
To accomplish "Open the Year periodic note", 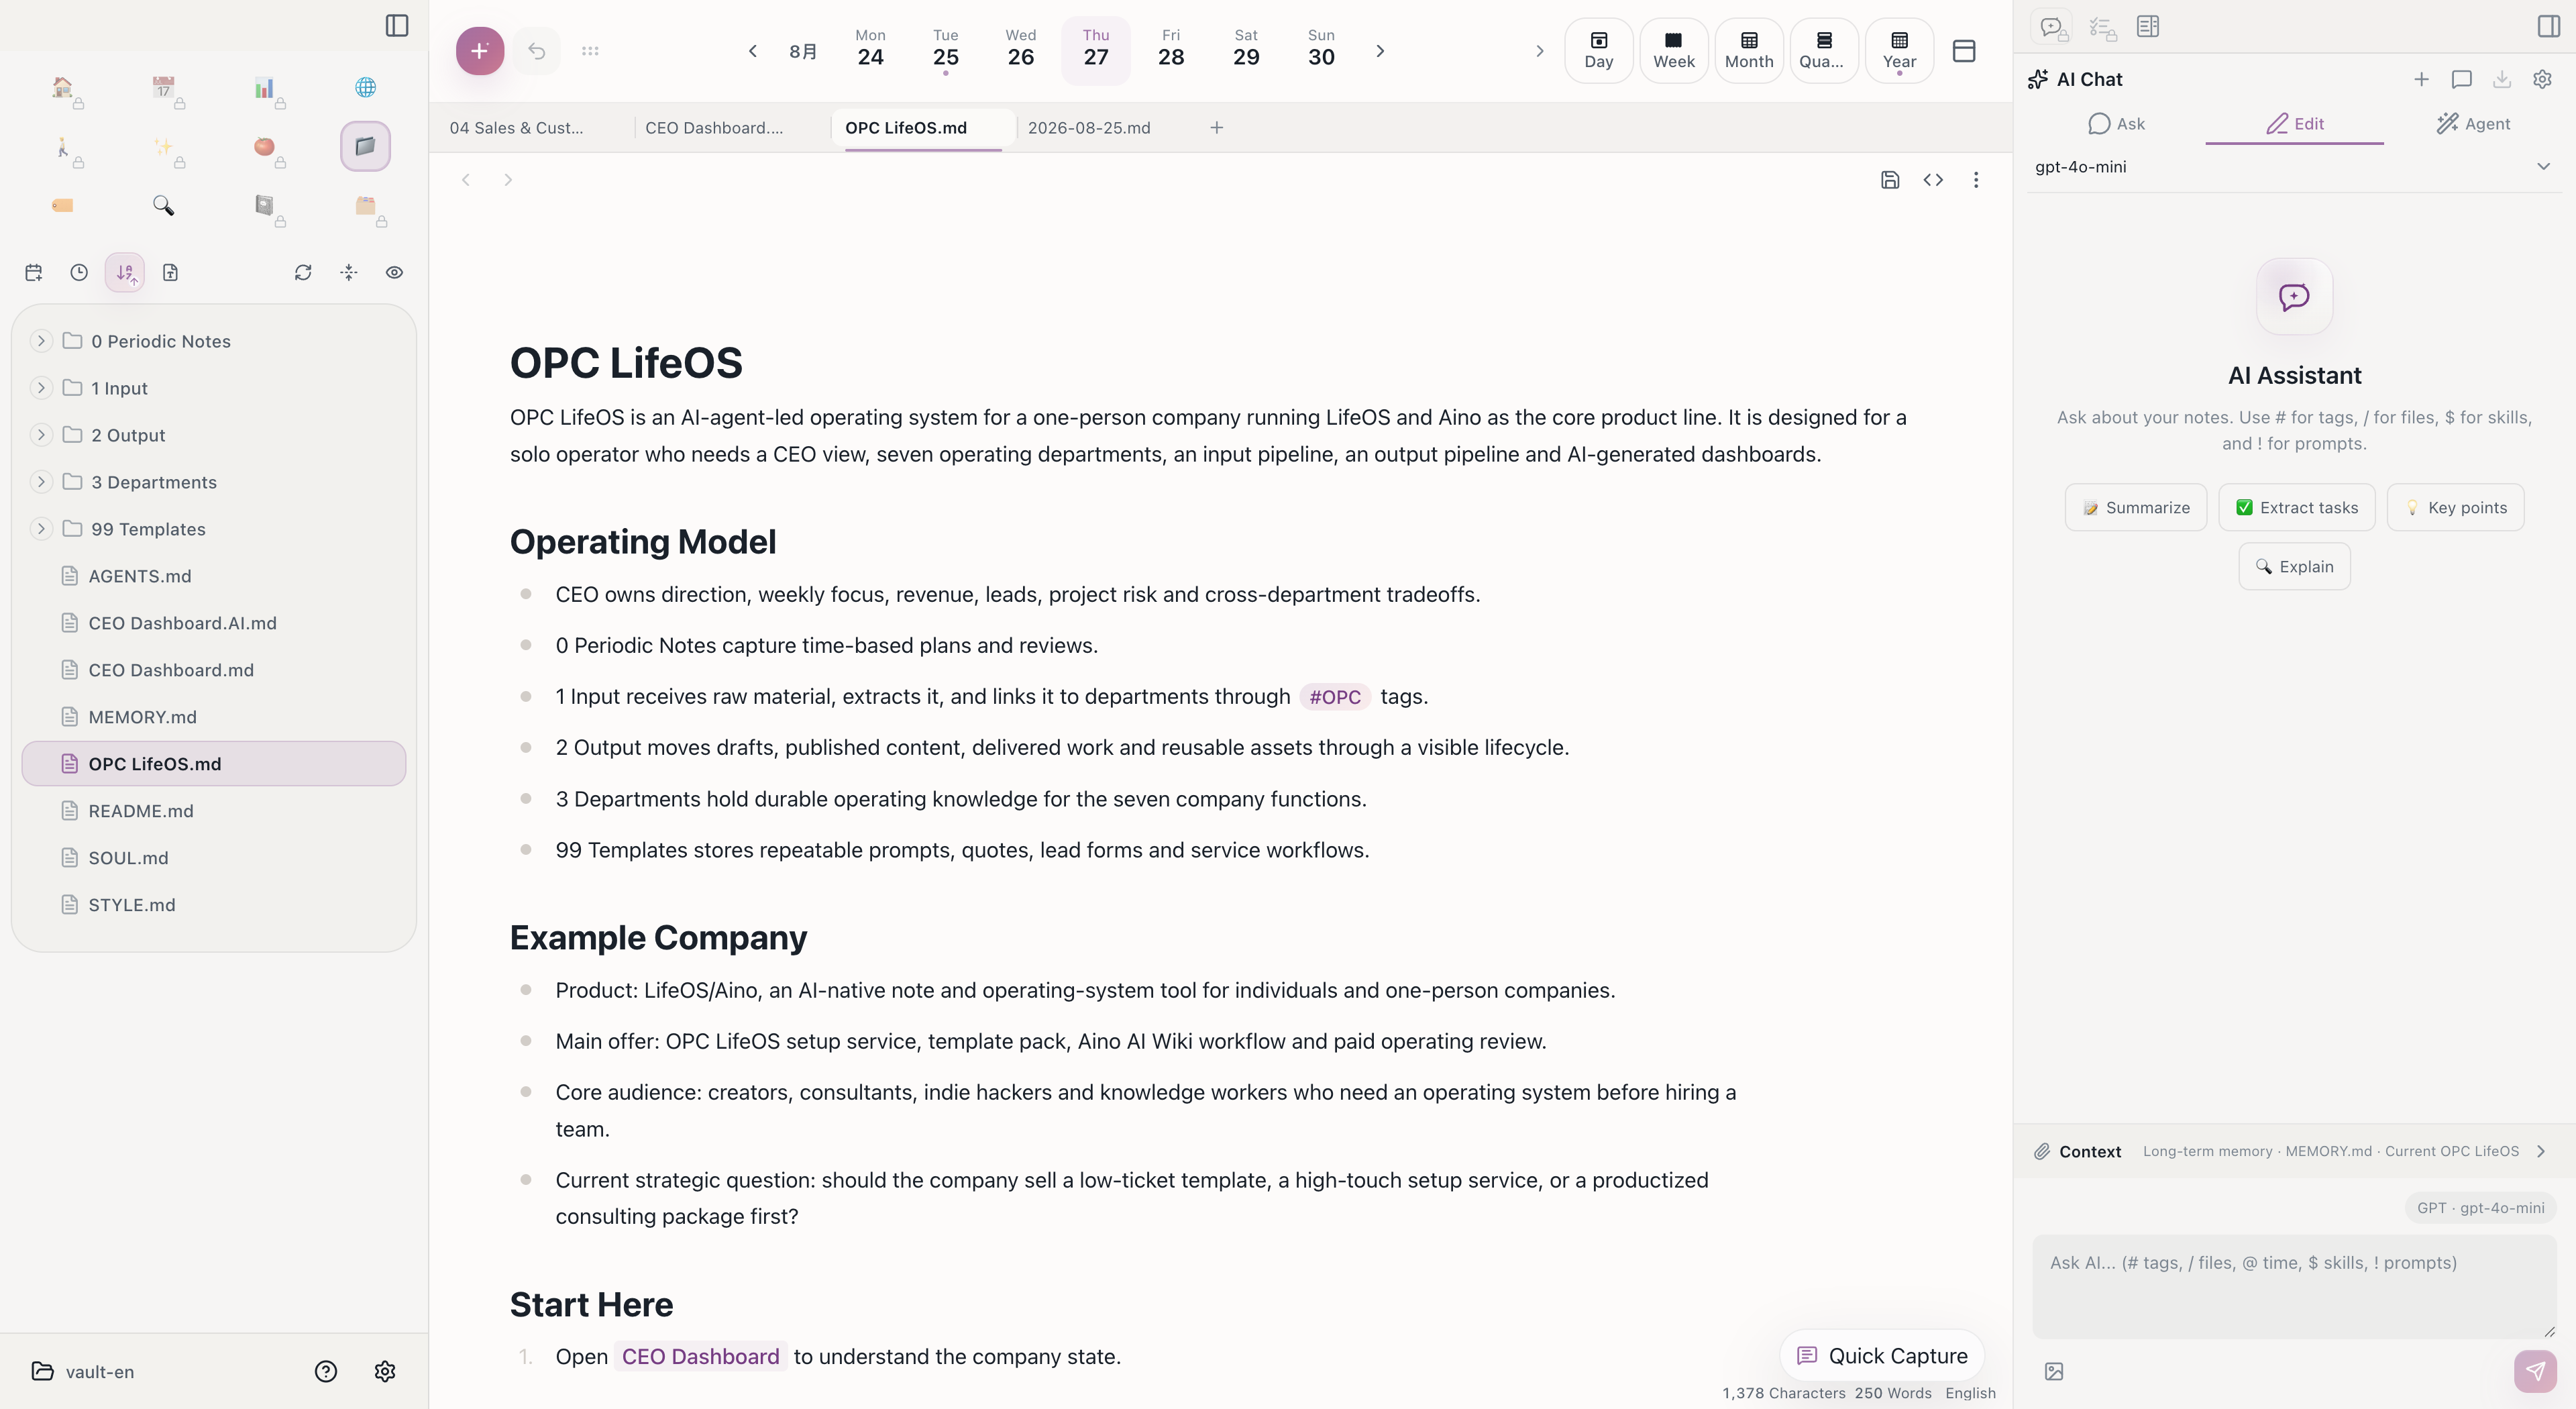I will click(1899, 50).
